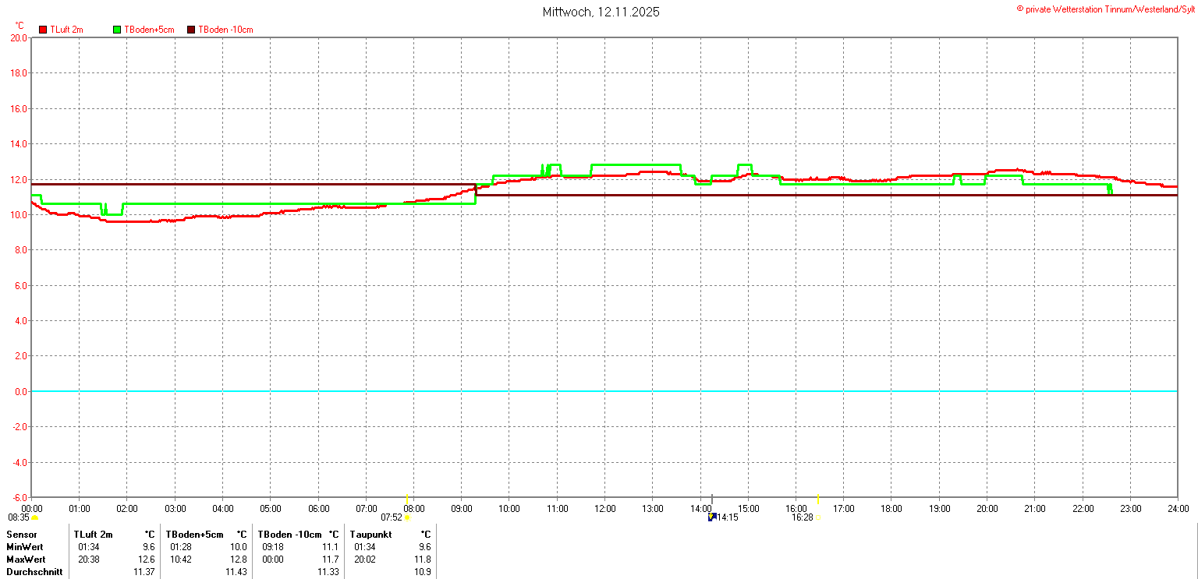
Task: Click the green TBoden+5cm legend swatch
Action: pyautogui.click(x=117, y=30)
